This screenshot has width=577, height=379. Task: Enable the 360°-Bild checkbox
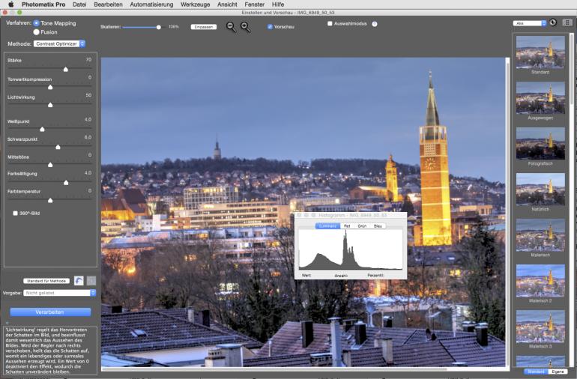pyautogui.click(x=15, y=213)
